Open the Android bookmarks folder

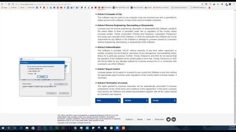(13, 7)
